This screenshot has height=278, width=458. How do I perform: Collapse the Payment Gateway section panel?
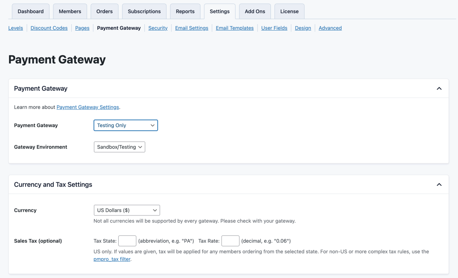[439, 88]
